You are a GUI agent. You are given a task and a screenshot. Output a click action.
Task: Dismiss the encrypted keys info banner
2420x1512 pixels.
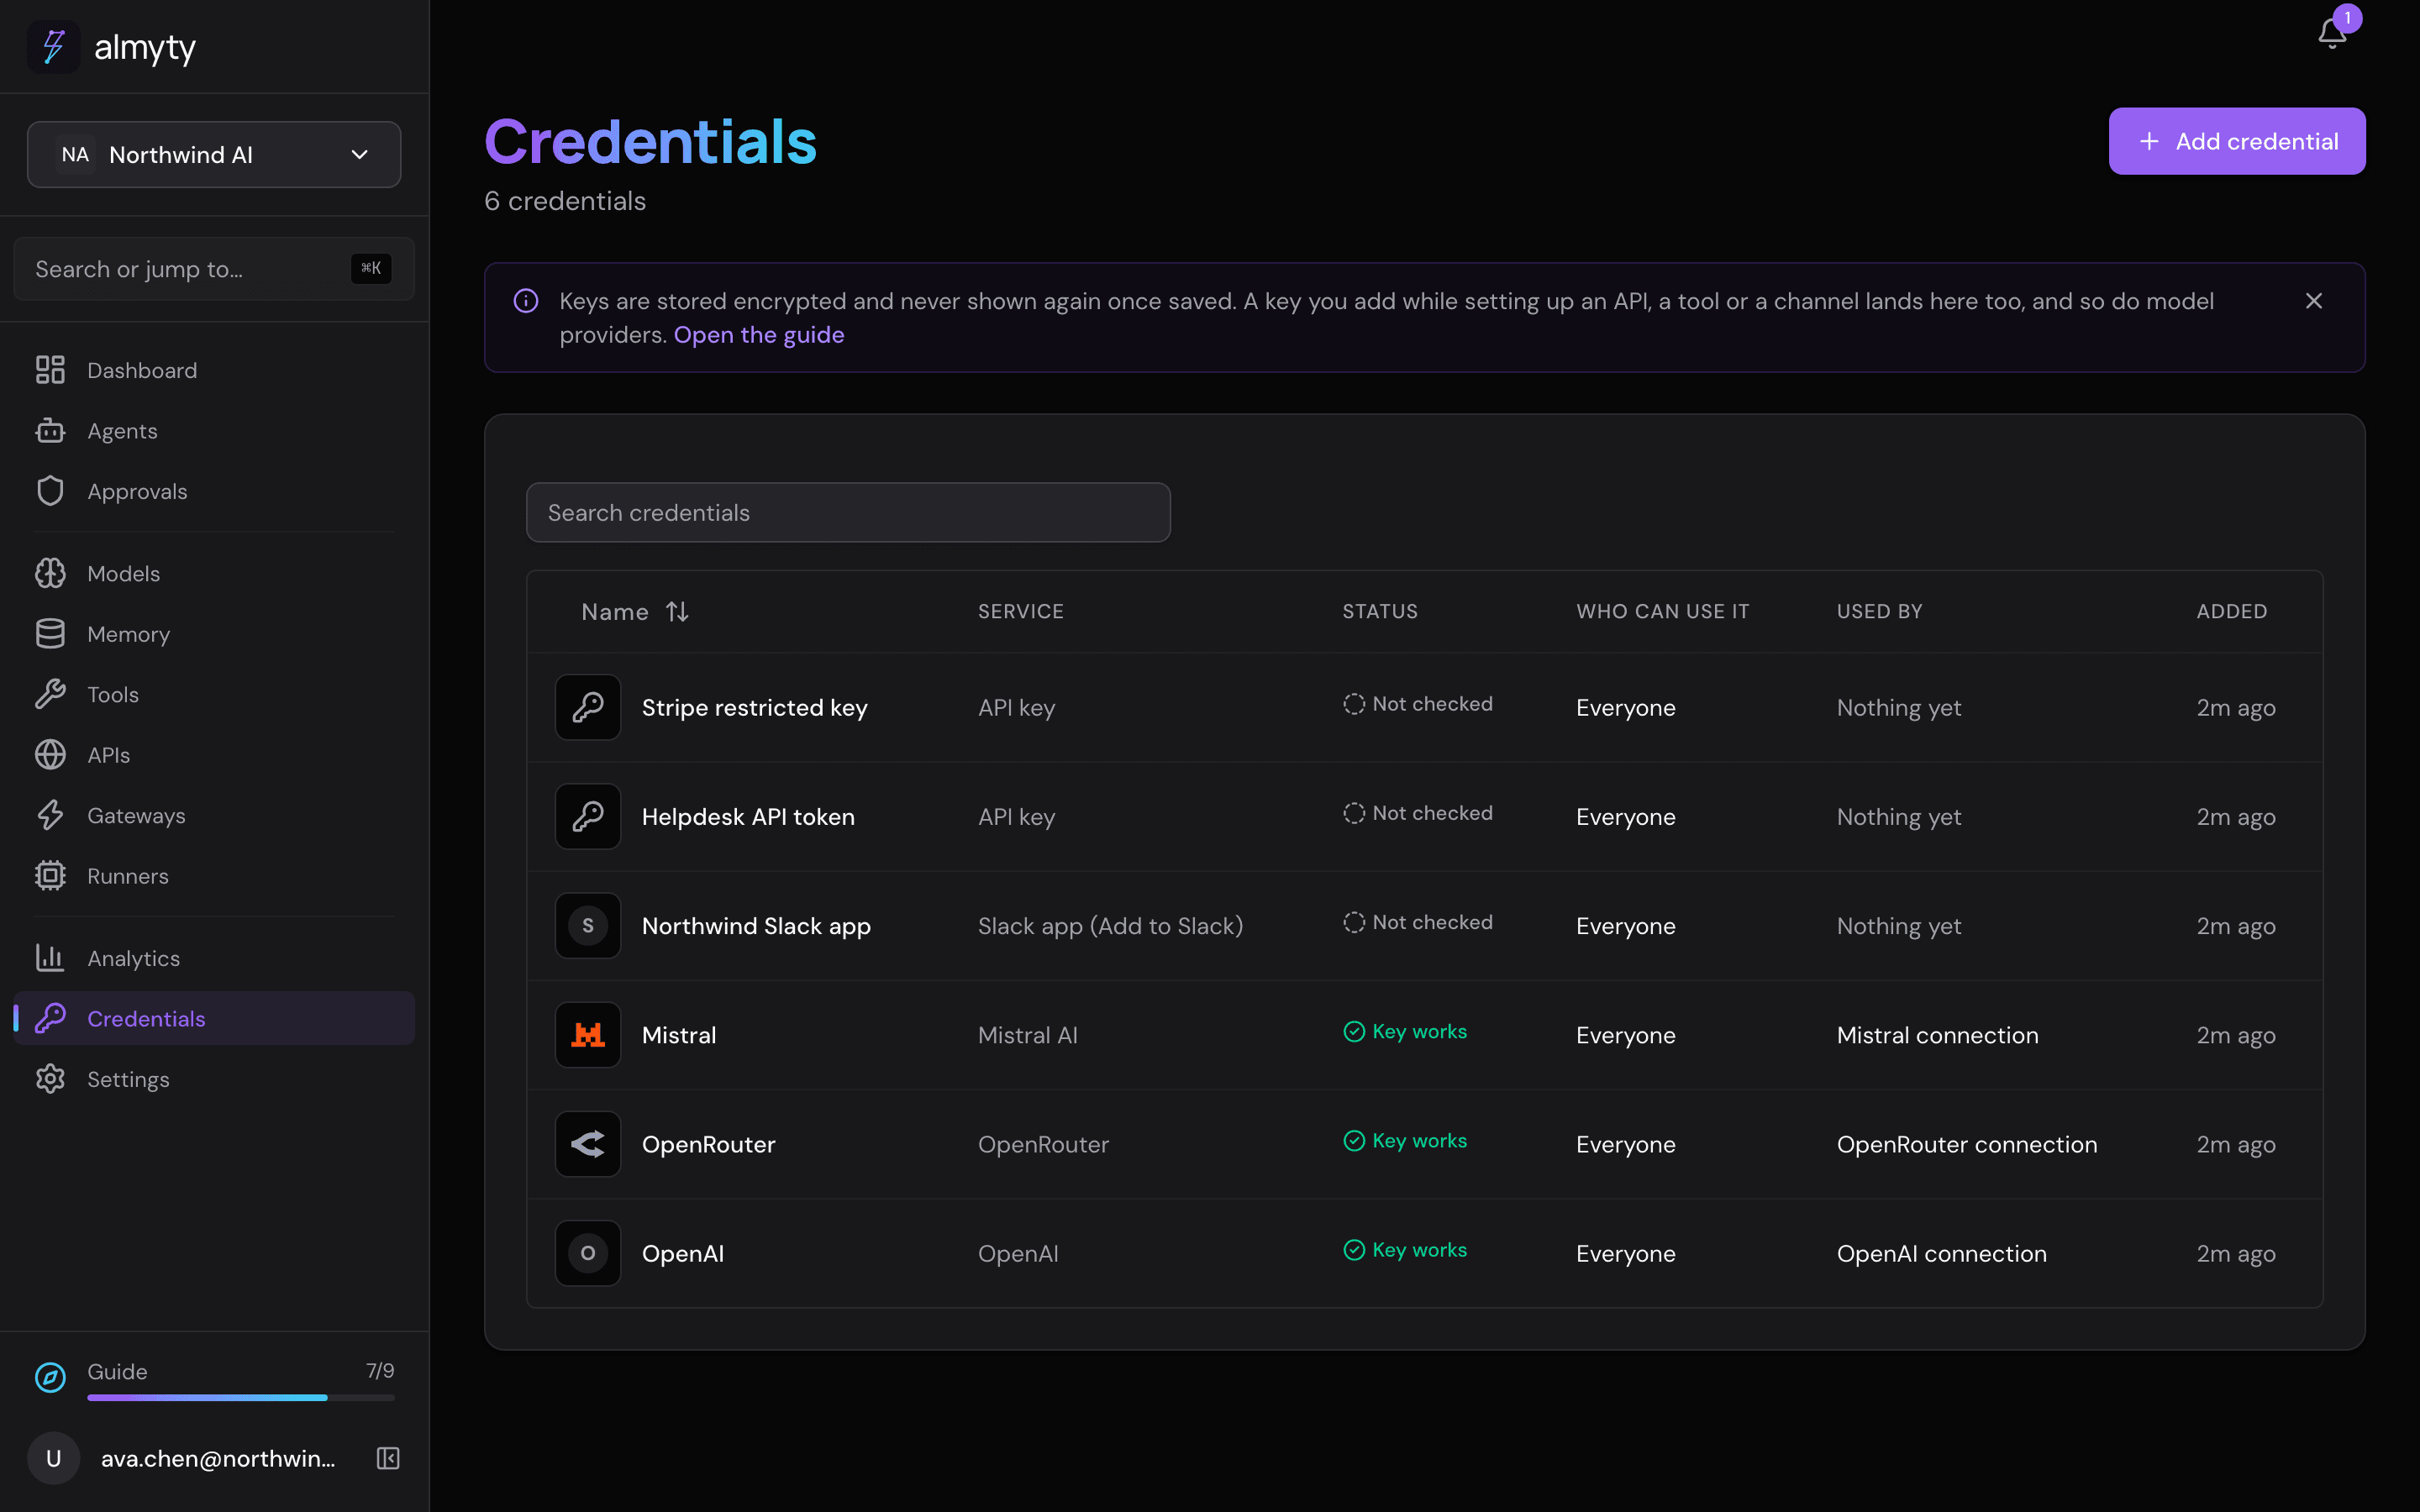[x=2314, y=301]
